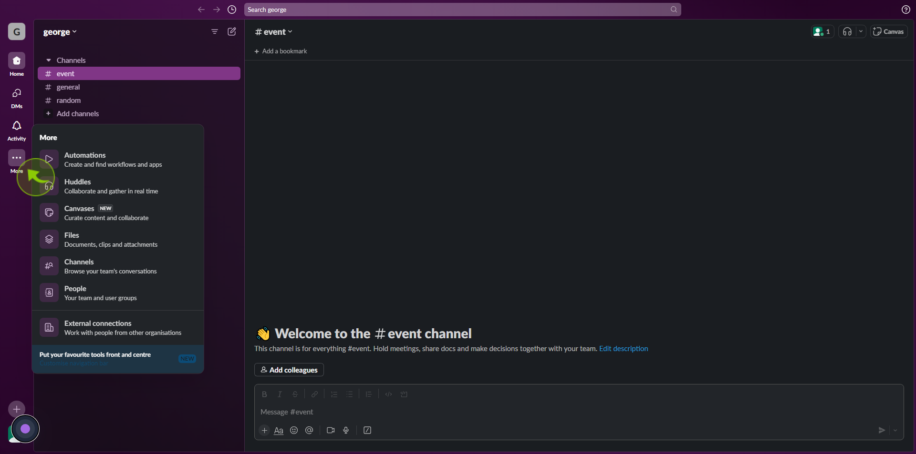Viewport: 916px width, 454px height.
Task: Toggle formatting toolbar with Aa icon
Action: pos(279,430)
